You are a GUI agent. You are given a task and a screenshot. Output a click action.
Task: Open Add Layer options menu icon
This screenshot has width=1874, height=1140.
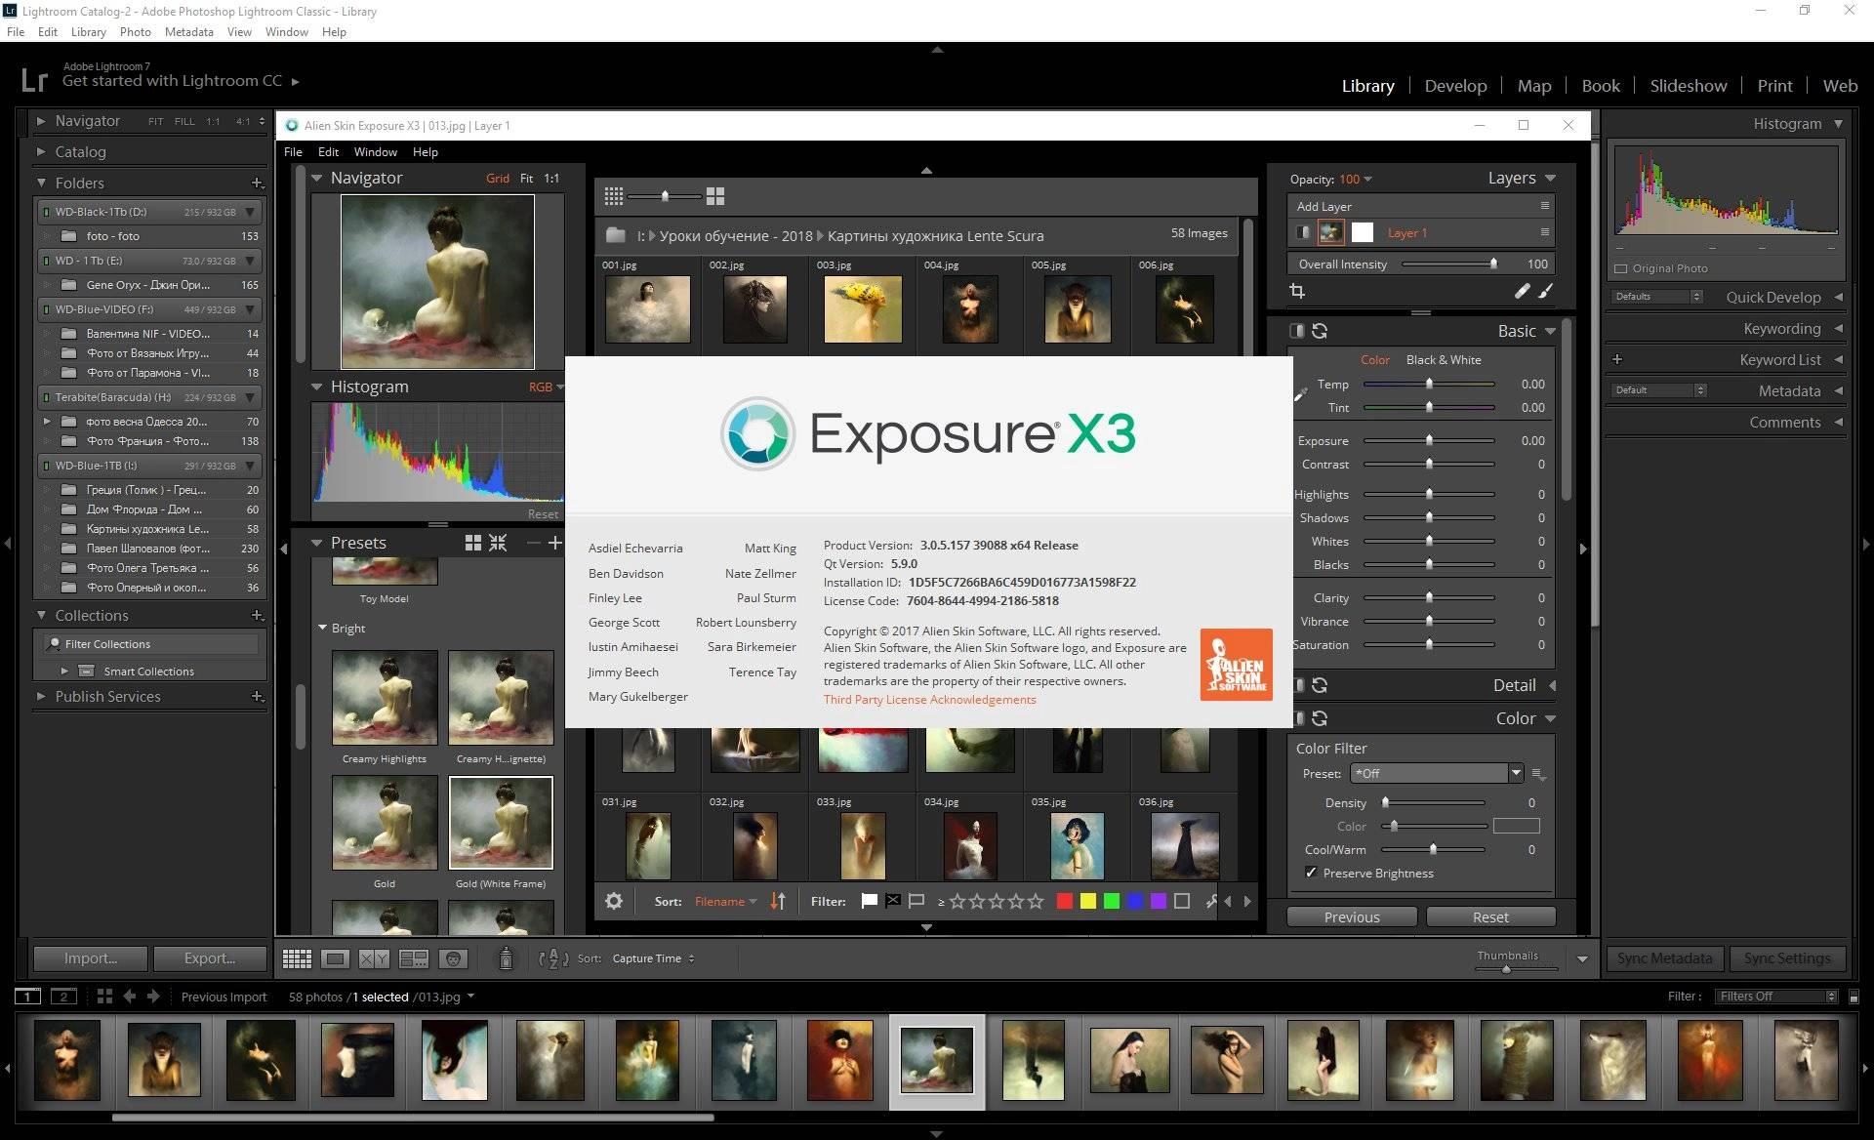[x=1544, y=206]
